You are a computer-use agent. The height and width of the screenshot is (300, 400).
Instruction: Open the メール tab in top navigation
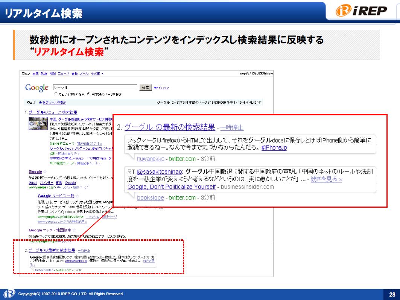(84, 73)
